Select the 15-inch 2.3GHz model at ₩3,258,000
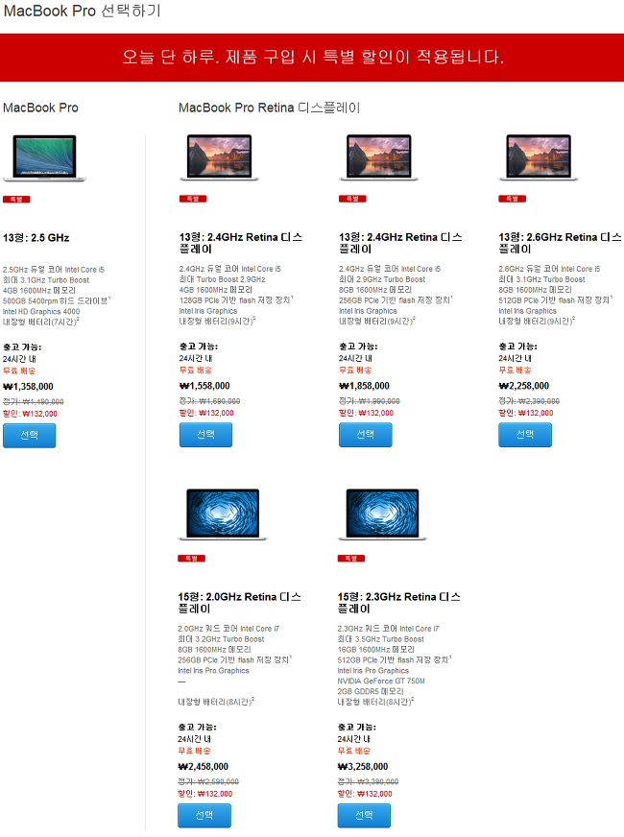Viewport: 624px width, 837px height. click(364, 816)
